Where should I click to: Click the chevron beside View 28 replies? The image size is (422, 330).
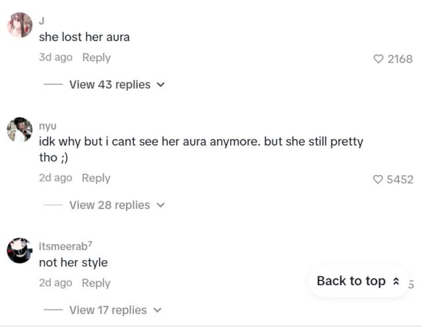[x=160, y=205]
